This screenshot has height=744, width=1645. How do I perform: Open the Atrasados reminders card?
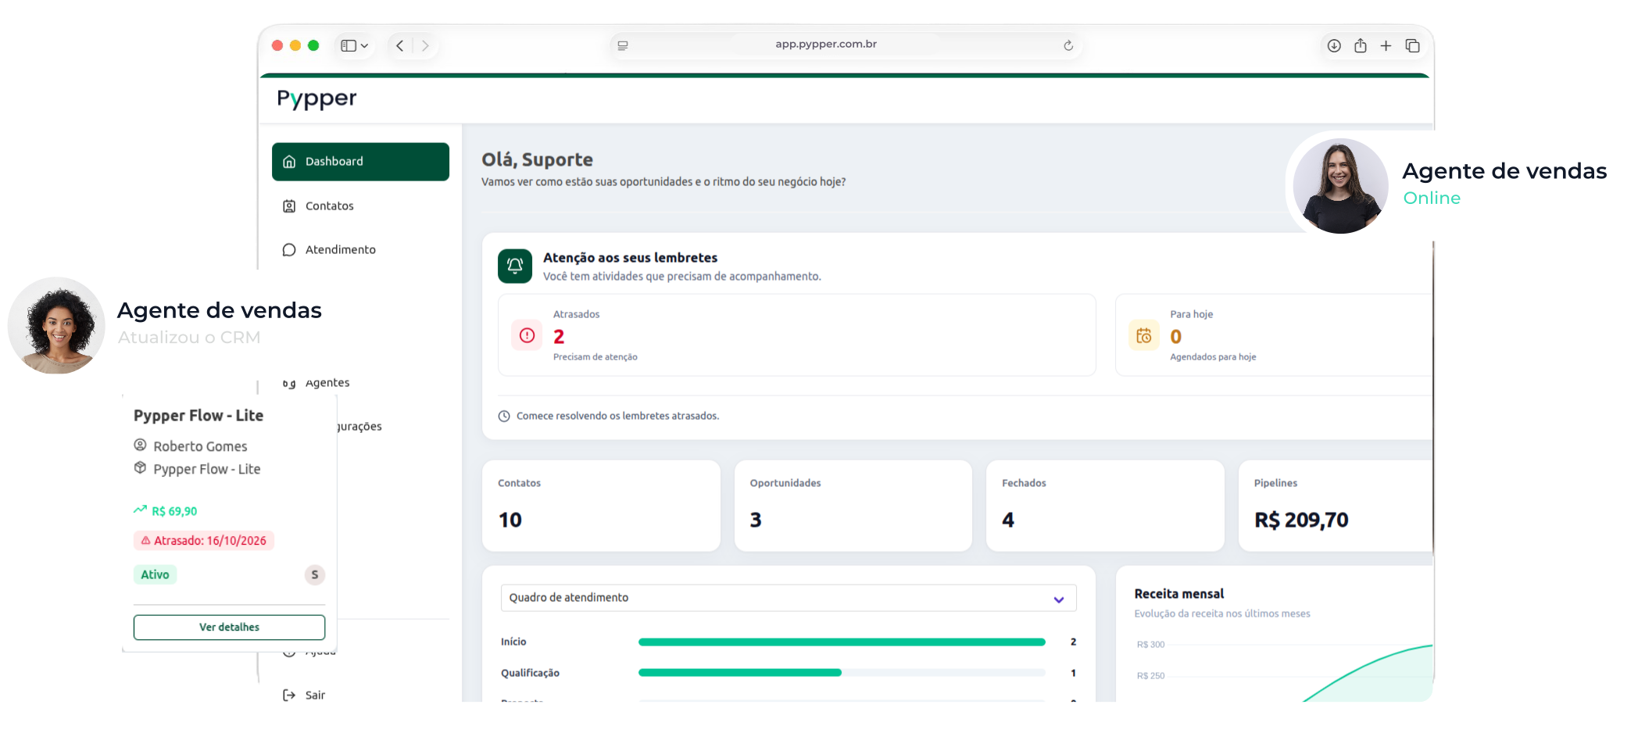797,335
